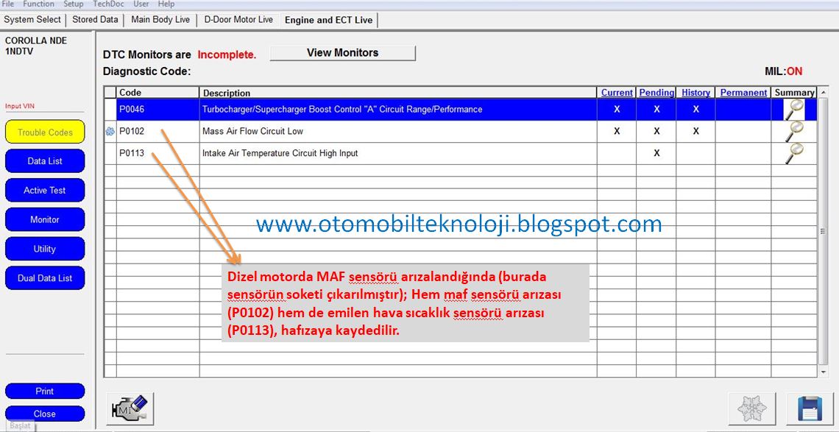The image size is (839, 432).
Task: Click the clear DTC engine icon
Action: coord(130,408)
